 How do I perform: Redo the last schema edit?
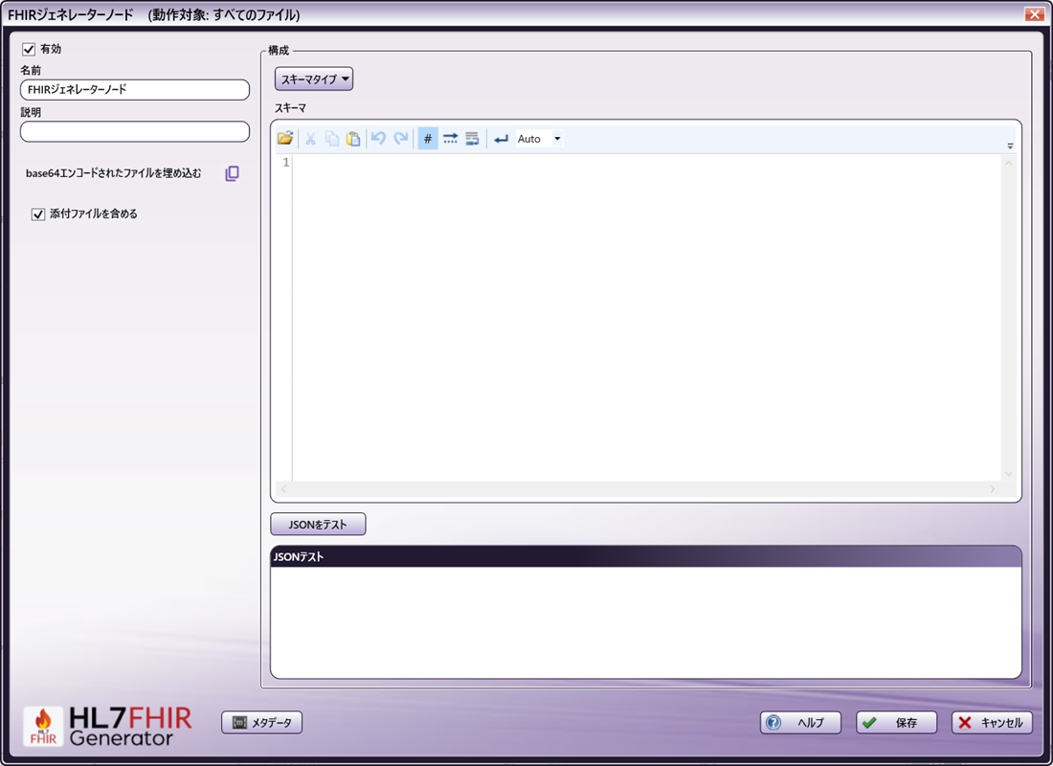click(x=399, y=138)
